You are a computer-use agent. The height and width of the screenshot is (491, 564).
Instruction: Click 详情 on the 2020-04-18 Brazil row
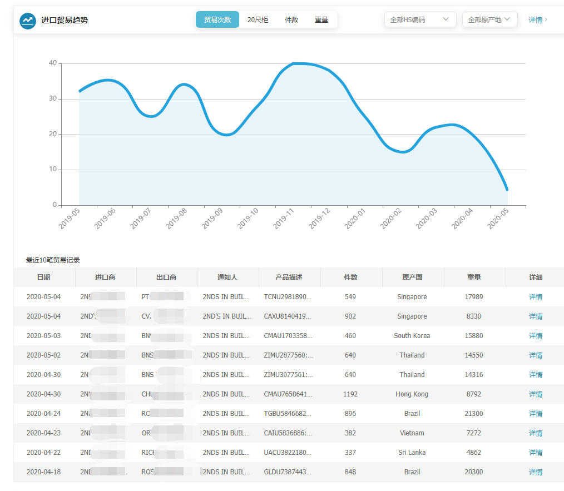click(535, 472)
